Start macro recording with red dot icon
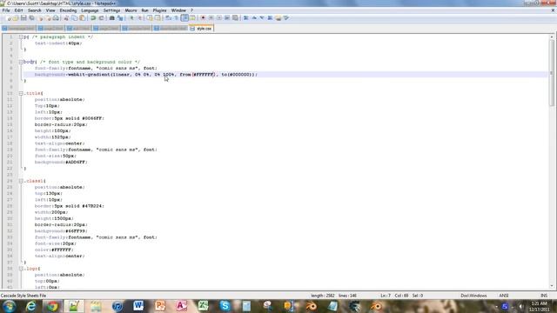The height and width of the screenshot is (313, 557). pyautogui.click(x=203, y=17)
